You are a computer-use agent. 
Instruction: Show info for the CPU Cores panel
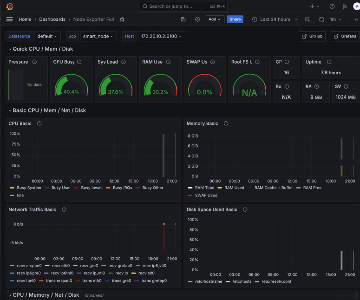[x=287, y=62]
